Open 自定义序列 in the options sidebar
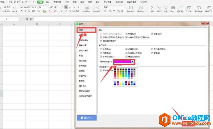Image resolution: width=213 pixels, height=129 pixels. pos(84,50)
